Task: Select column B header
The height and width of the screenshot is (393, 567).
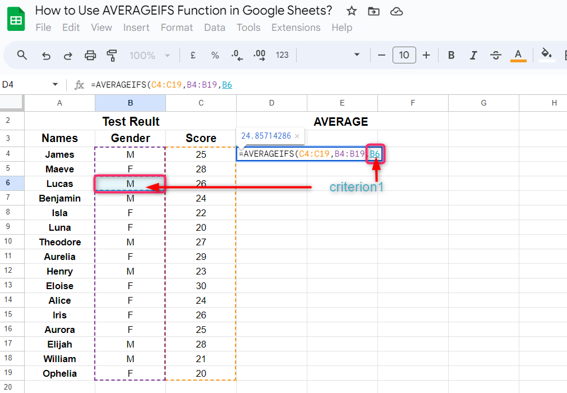Action: click(x=130, y=103)
